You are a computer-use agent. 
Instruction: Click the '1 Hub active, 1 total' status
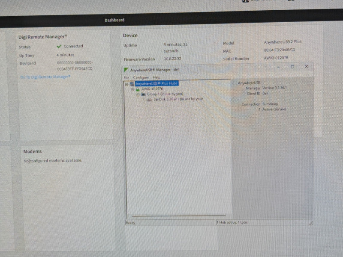coord(232,222)
